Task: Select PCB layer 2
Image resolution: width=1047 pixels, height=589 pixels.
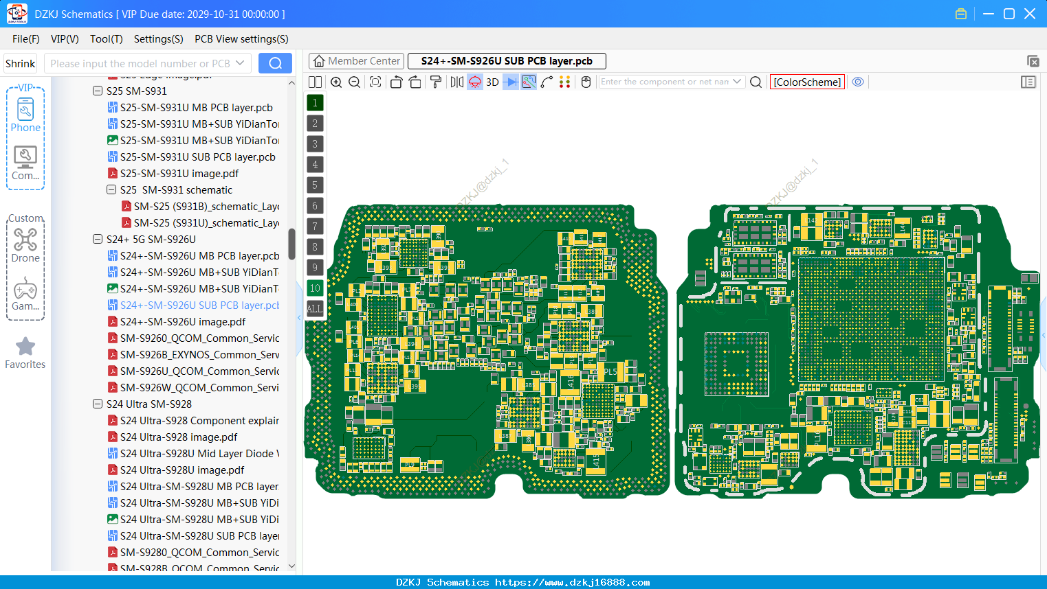Action: (x=315, y=123)
